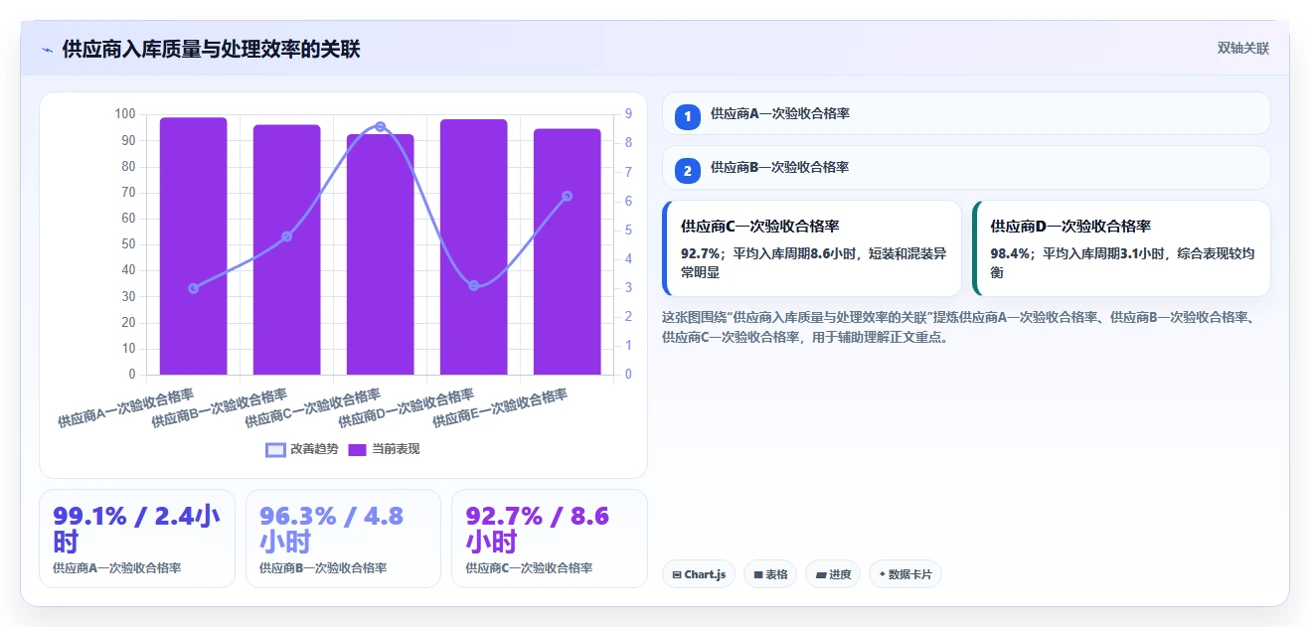Click the 数据卡片 tag
Screen dimensions: 1310x627
tap(905, 574)
